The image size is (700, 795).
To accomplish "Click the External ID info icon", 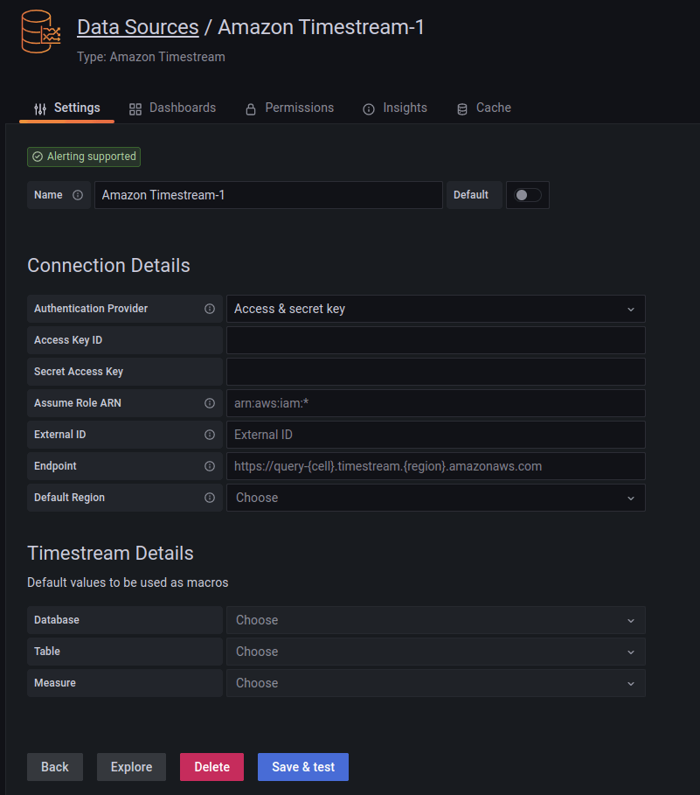I will pos(210,435).
